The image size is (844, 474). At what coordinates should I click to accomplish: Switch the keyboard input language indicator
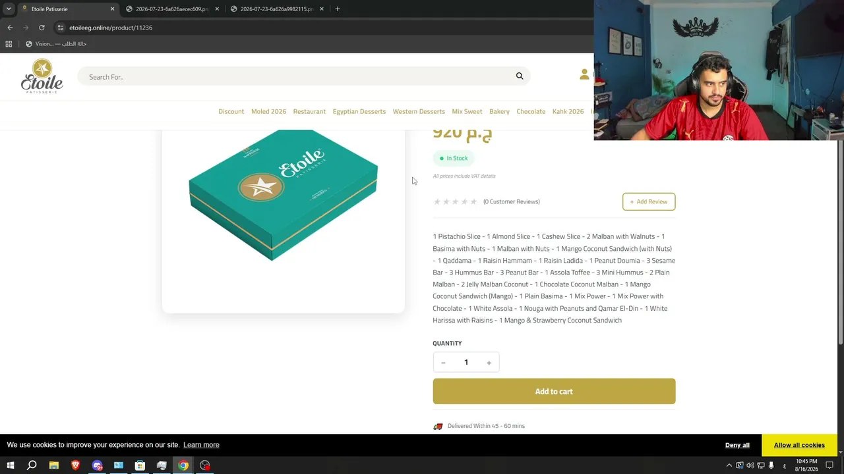click(783, 465)
